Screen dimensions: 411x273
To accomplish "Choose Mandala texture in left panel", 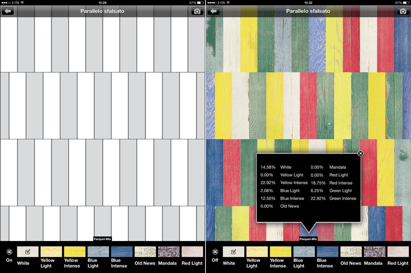I will click(x=169, y=252).
